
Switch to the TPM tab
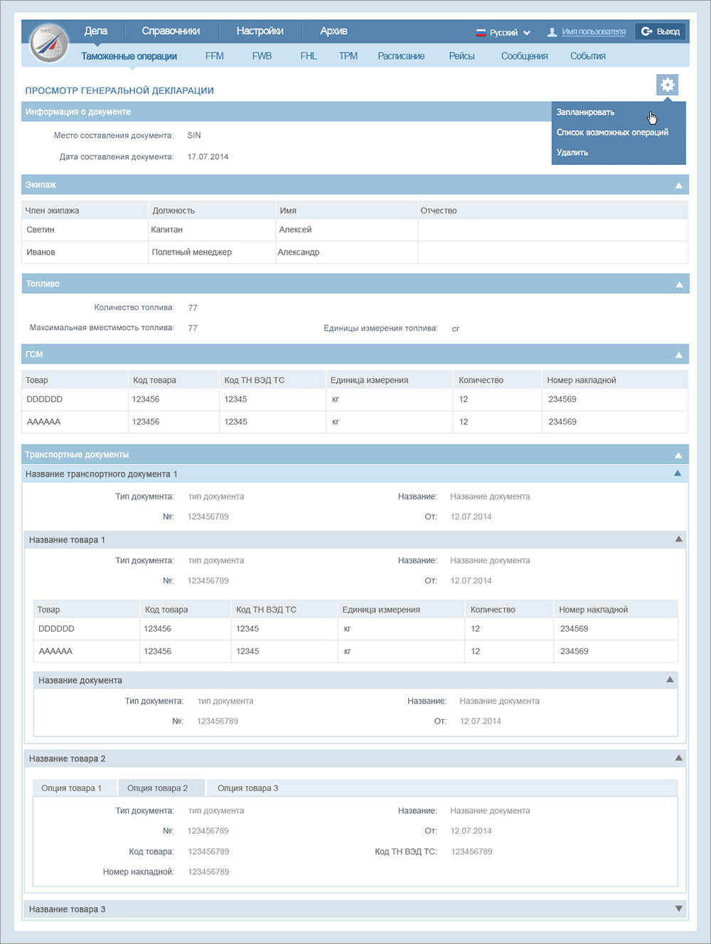coord(348,56)
